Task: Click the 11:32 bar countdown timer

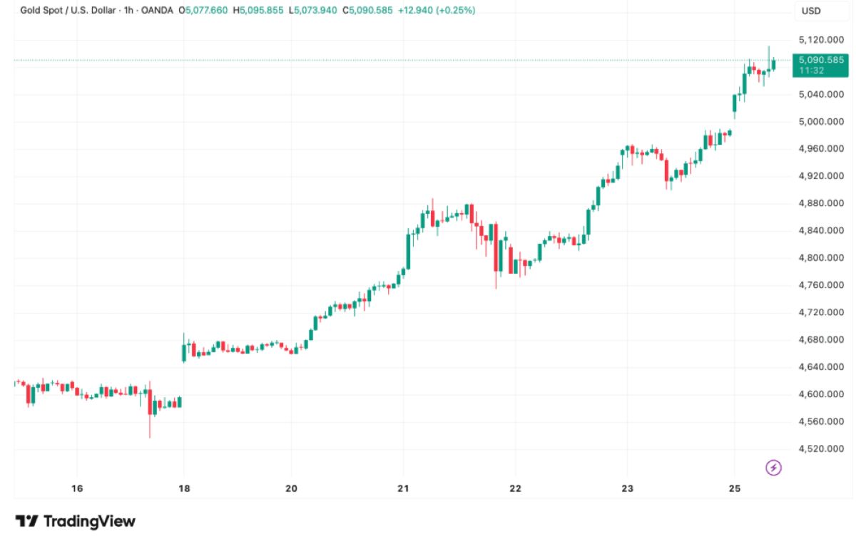Action: pyautogui.click(x=810, y=71)
